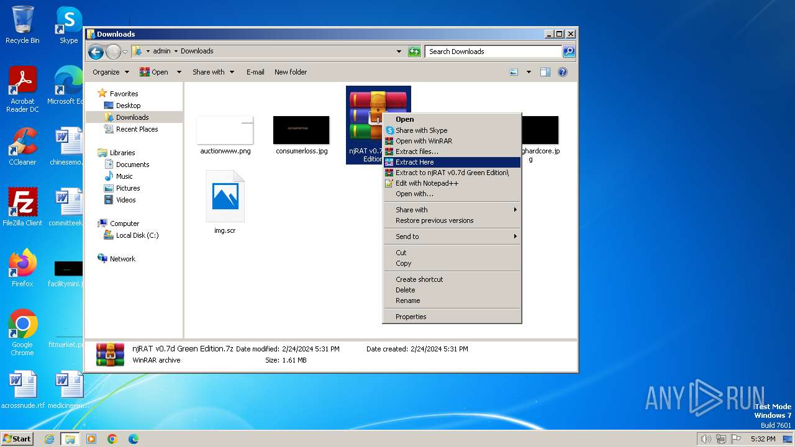Click the Start button

click(17, 438)
